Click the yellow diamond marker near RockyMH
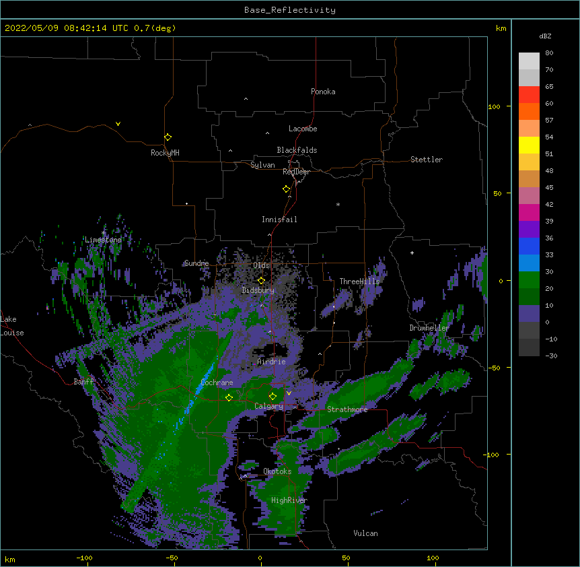 (168, 137)
